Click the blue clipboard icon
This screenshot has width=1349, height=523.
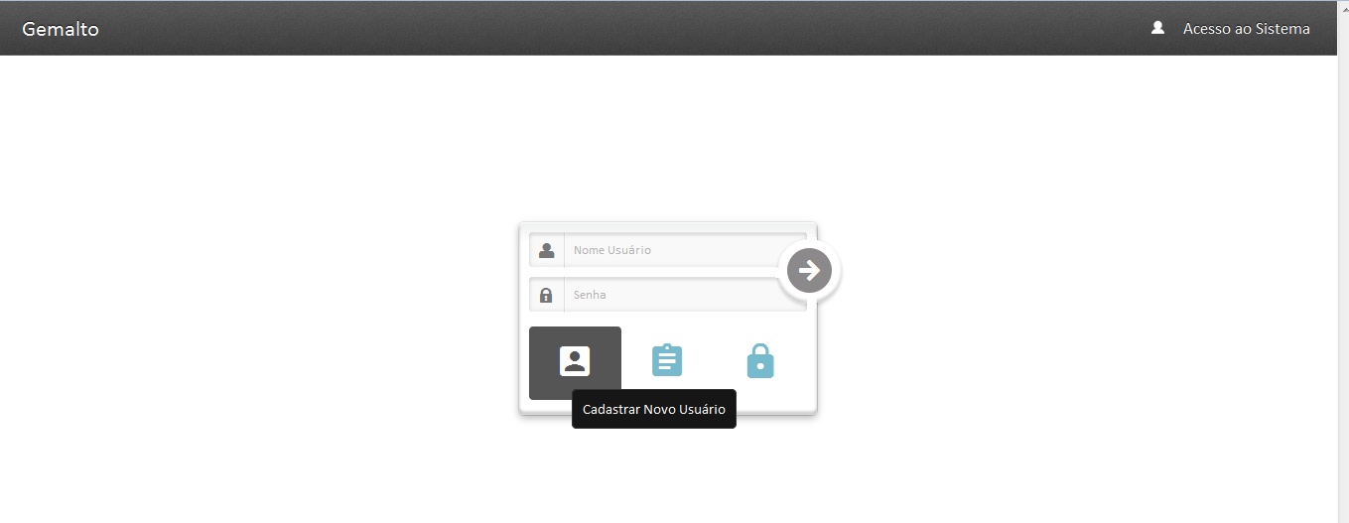click(667, 360)
